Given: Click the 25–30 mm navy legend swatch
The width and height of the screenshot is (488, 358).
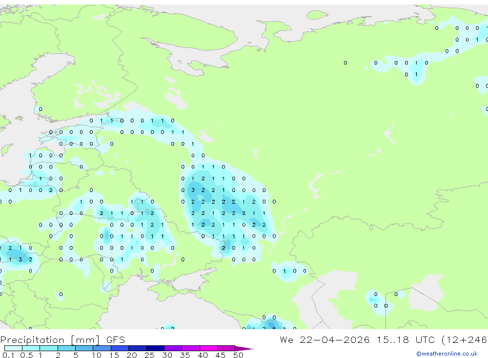Looking at the screenshot, I should (x=155, y=348).
